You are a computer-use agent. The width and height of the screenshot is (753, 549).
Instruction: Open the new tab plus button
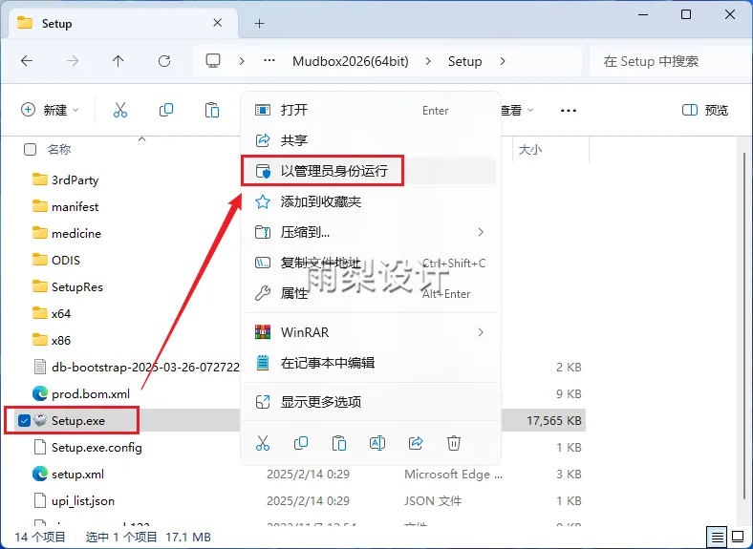pyautogui.click(x=259, y=24)
